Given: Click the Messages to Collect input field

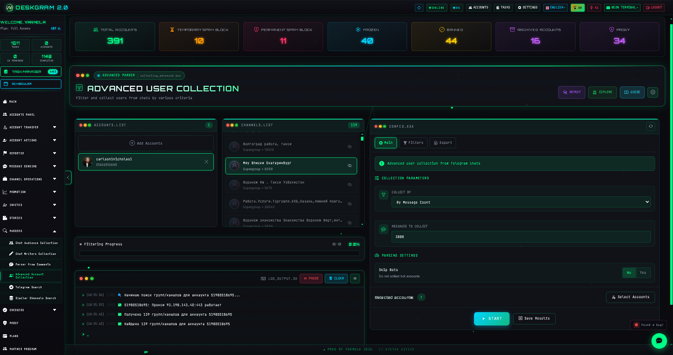Looking at the screenshot, I should click(x=521, y=237).
